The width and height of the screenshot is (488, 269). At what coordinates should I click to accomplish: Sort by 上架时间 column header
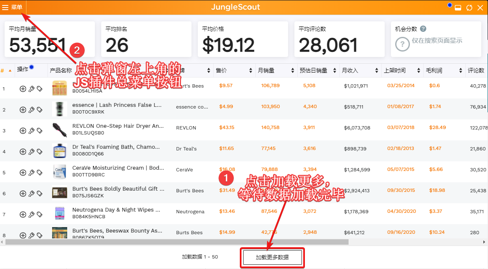[x=401, y=70]
